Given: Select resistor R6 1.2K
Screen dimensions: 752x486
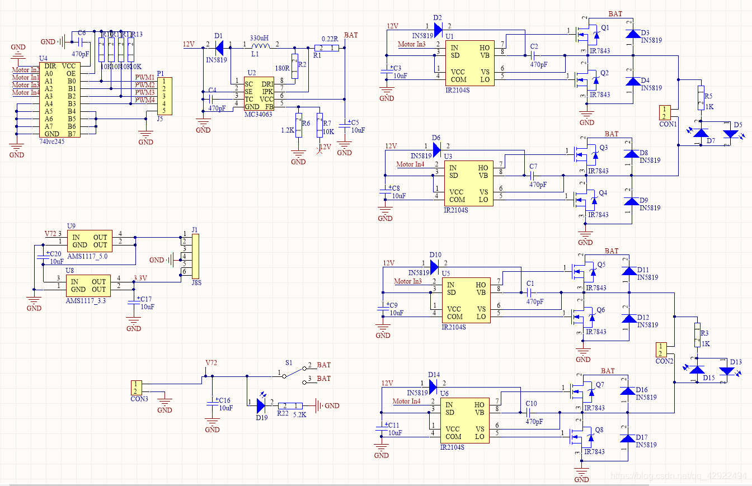Looking at the screenshot, I should (x=298, y=125).
